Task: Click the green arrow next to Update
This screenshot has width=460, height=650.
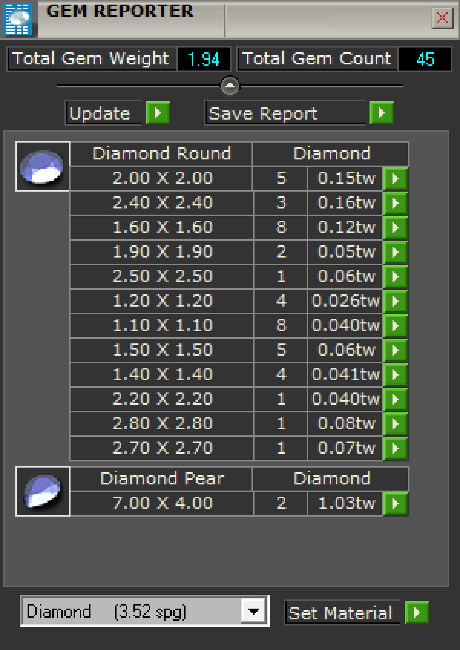Action: coord(158,113)
